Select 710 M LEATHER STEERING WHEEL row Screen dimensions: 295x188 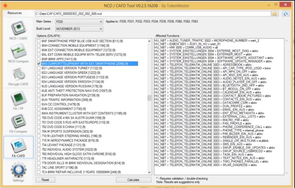coord(71,136)
